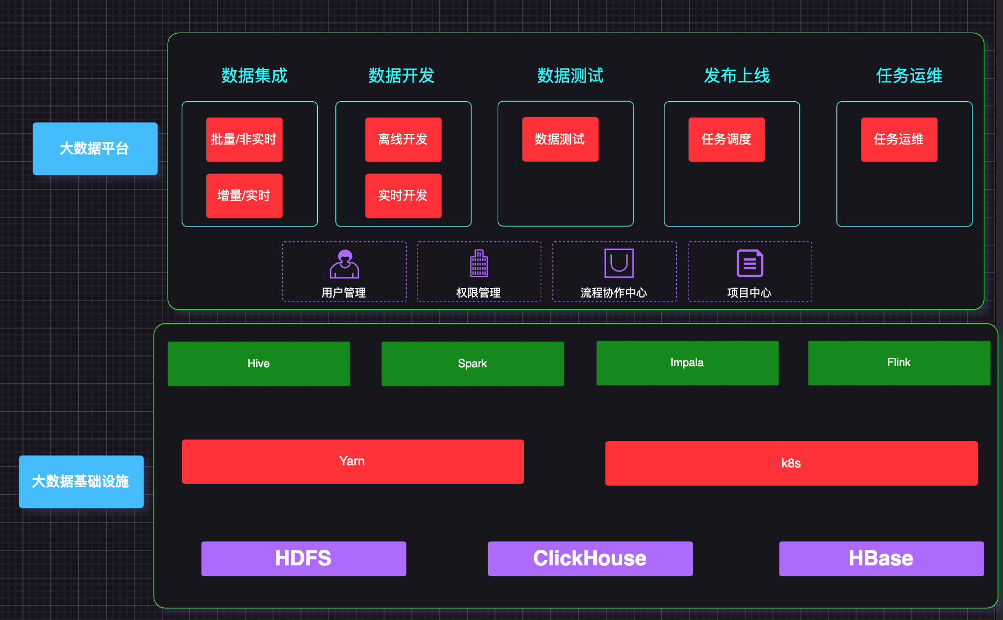Select the green Impala block
Image resolution: width=1003 pixels, height=620 pixels.
(687, 363)
